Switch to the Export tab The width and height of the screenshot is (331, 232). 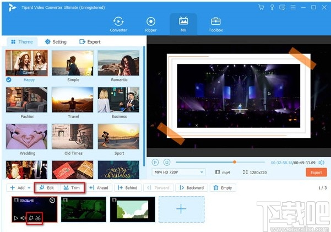[x=90, y=42]
